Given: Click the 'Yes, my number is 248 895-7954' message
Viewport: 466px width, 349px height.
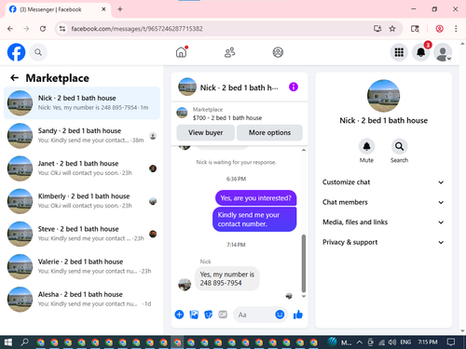Looking at the screenshot, I should point(227,278).
